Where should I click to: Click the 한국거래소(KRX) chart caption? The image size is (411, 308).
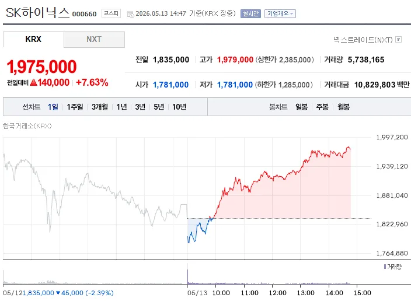point(27,126)
